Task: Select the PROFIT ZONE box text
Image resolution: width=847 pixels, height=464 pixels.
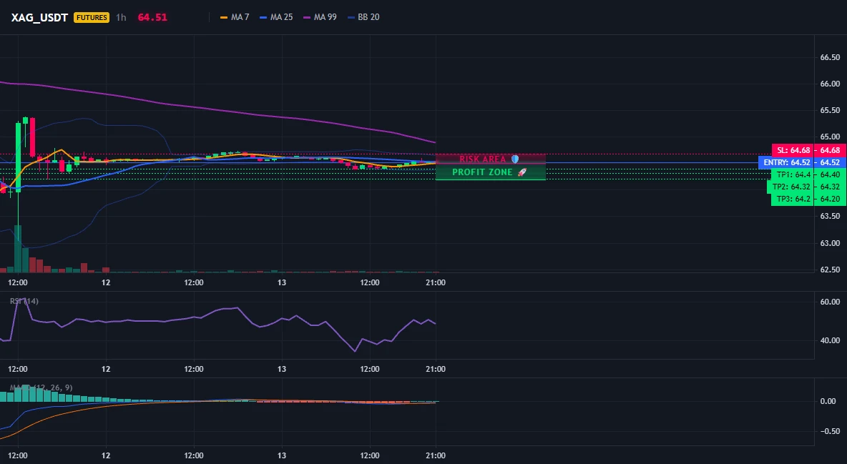Action: (482, 172)
